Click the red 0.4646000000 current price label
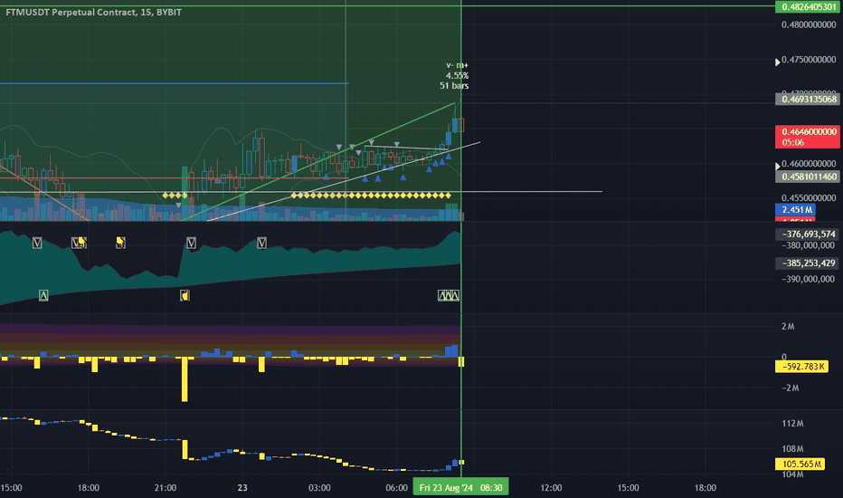 tap(808, 132)
